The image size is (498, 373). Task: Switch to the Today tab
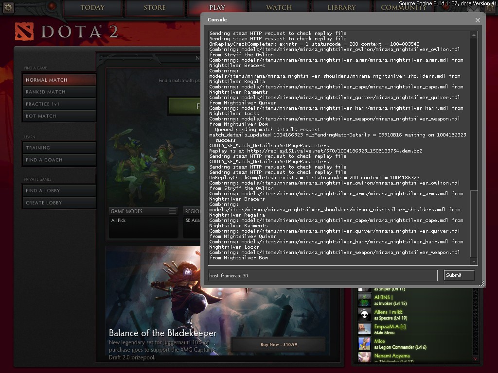[92, 8]
